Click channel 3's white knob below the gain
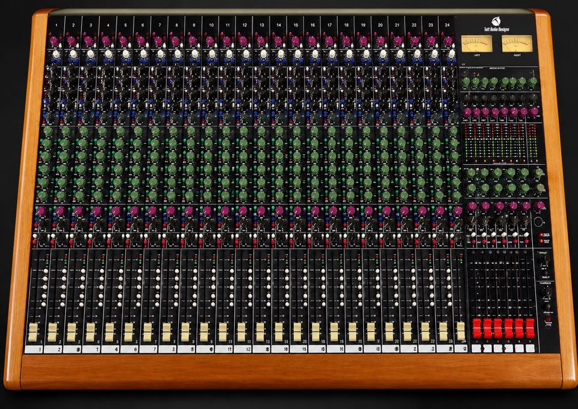The height and width of the screenshot is (409, 578). [x=91, y=54]
